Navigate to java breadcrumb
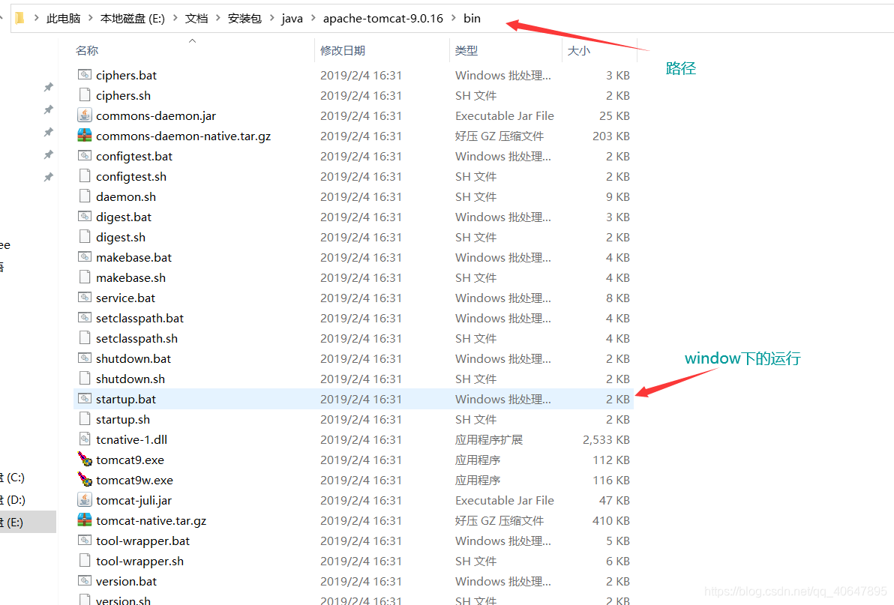This screenshot has height=605, width=894. click(x=292, y=18)
